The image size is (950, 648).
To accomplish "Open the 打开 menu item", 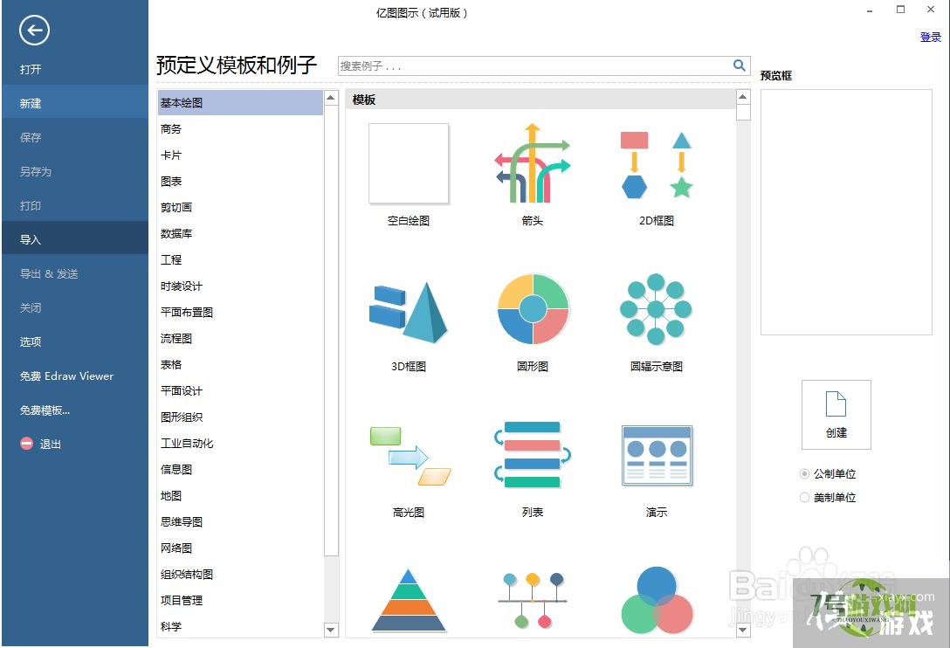I will click(x=74, y=69).
